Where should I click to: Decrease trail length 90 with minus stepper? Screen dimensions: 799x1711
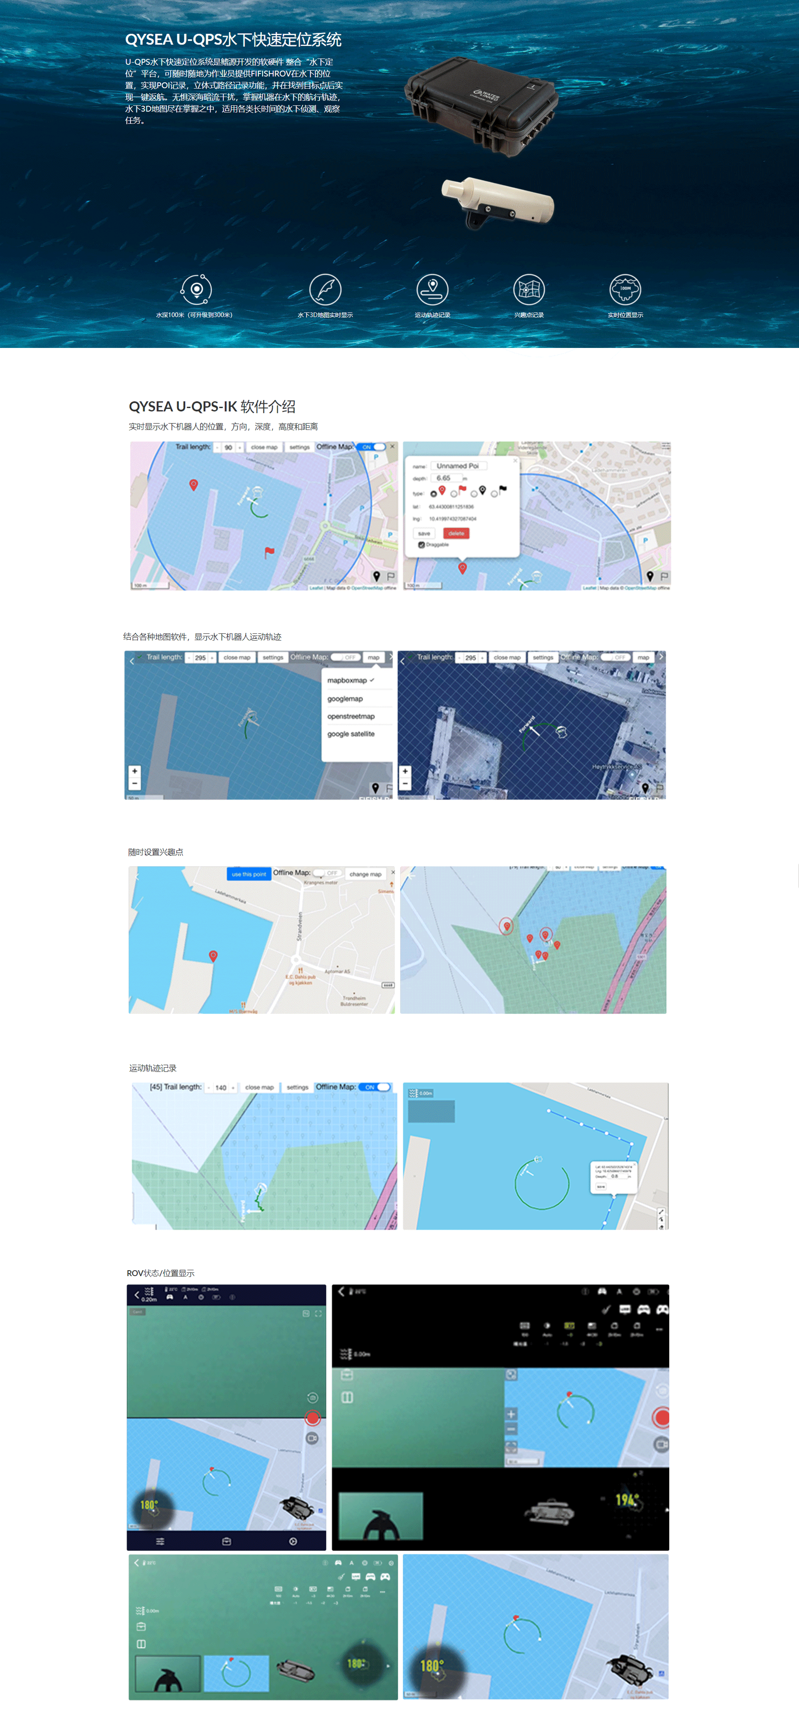tap(217, 448)
